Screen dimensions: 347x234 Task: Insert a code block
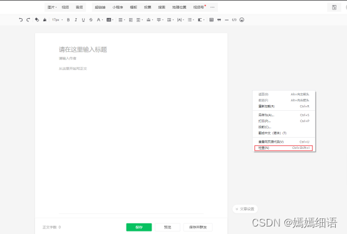(x=234, y=20)
